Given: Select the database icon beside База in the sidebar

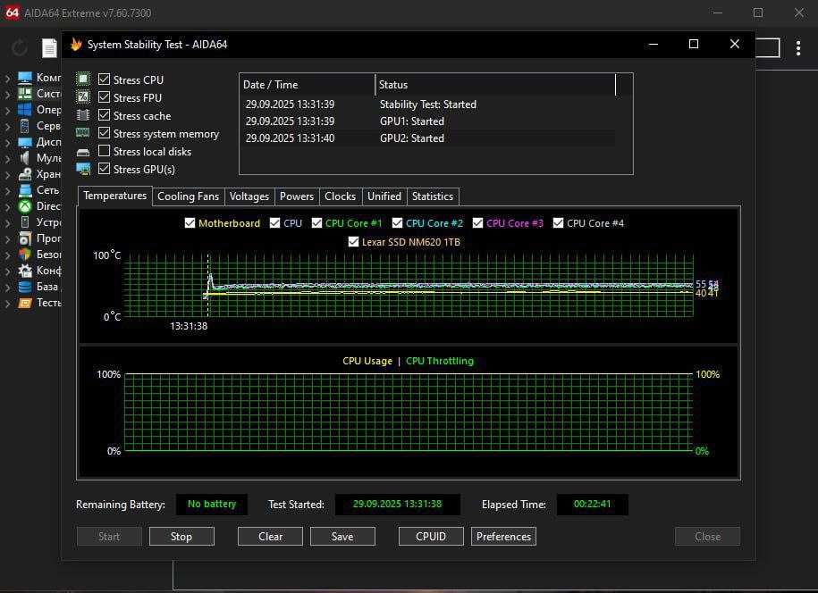Looking at the screenshot, I should [x=24, y=287].
